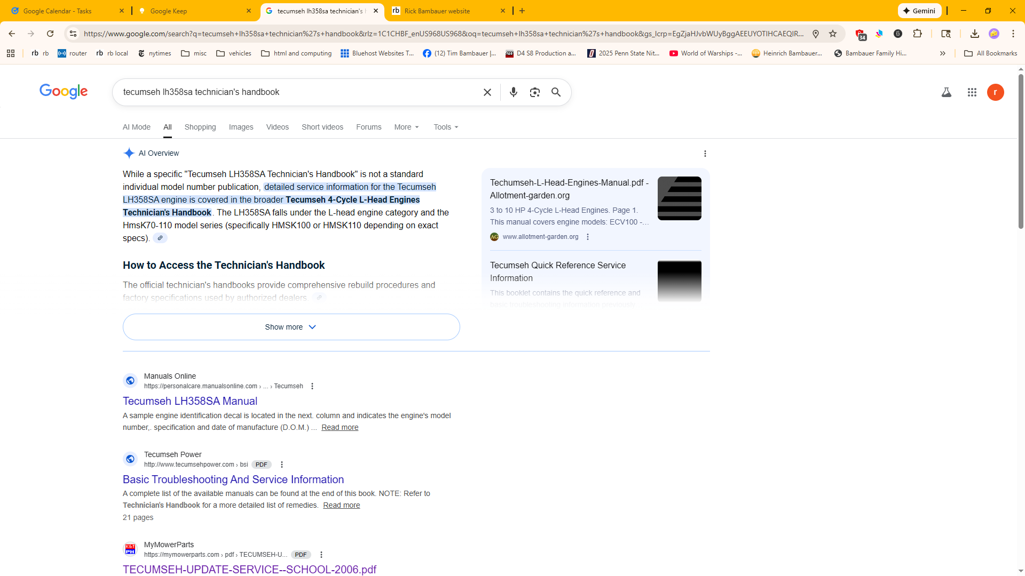
Task: Bookmark this page with the star icon
Action: coord(833,34)
